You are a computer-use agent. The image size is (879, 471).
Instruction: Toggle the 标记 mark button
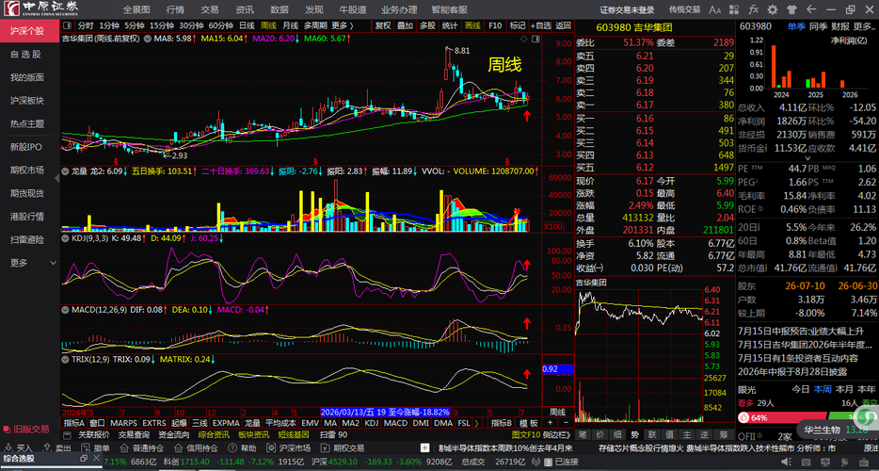[x=517, y=25]
